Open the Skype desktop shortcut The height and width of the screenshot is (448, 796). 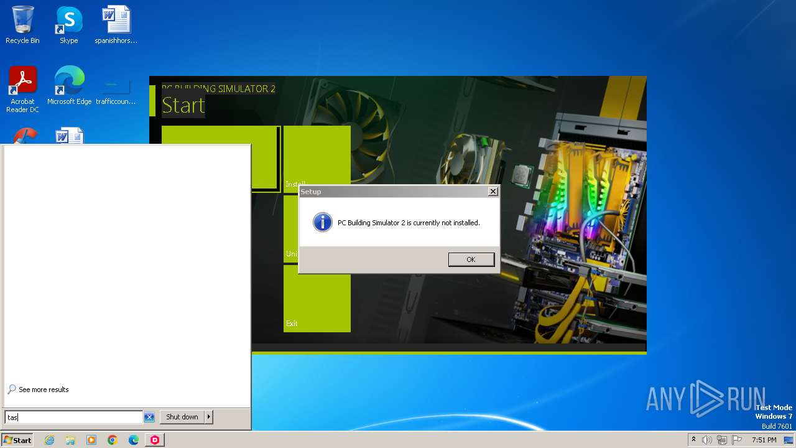(68, 25)
